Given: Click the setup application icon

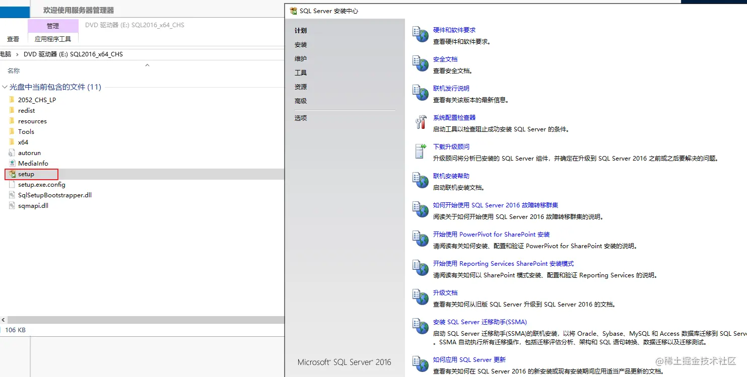Looking at the screenshot, I should click(12, 174).
